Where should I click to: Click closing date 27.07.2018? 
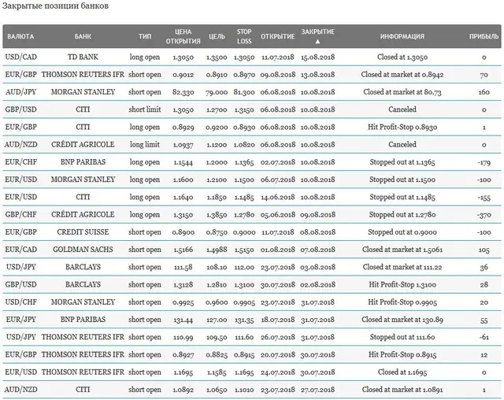pyautogui.click(x=317, y=390)
